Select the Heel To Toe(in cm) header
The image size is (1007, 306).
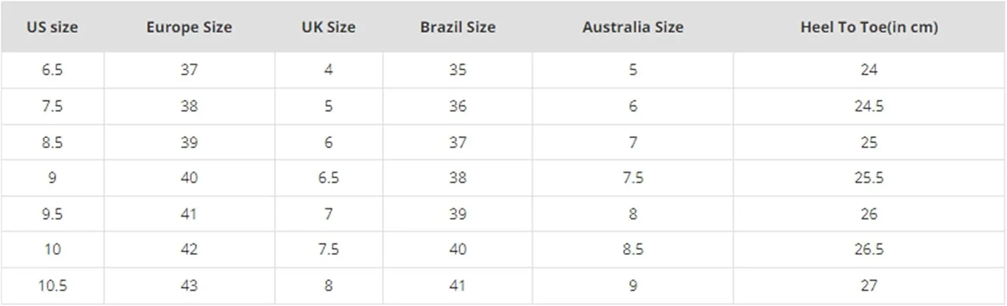(x=869, y=28)
